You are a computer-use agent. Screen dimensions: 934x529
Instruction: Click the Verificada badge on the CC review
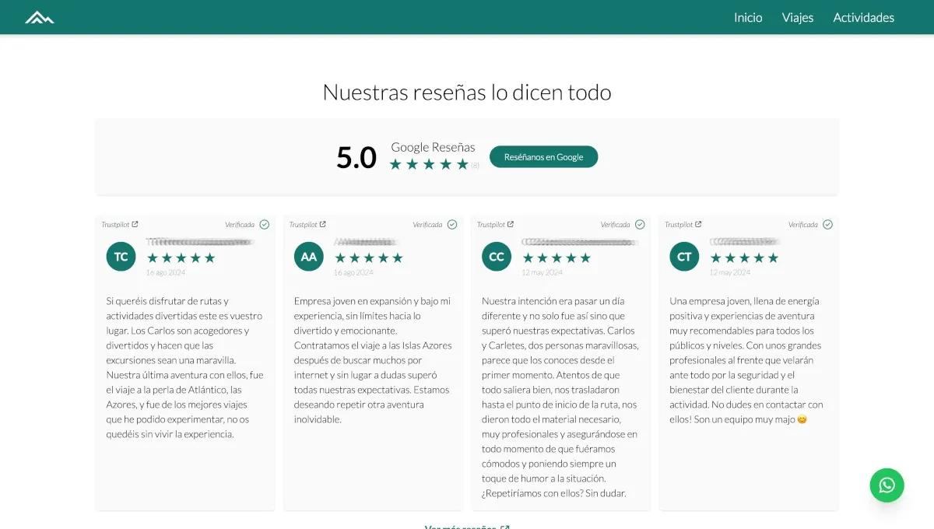[x=639, y=224]
